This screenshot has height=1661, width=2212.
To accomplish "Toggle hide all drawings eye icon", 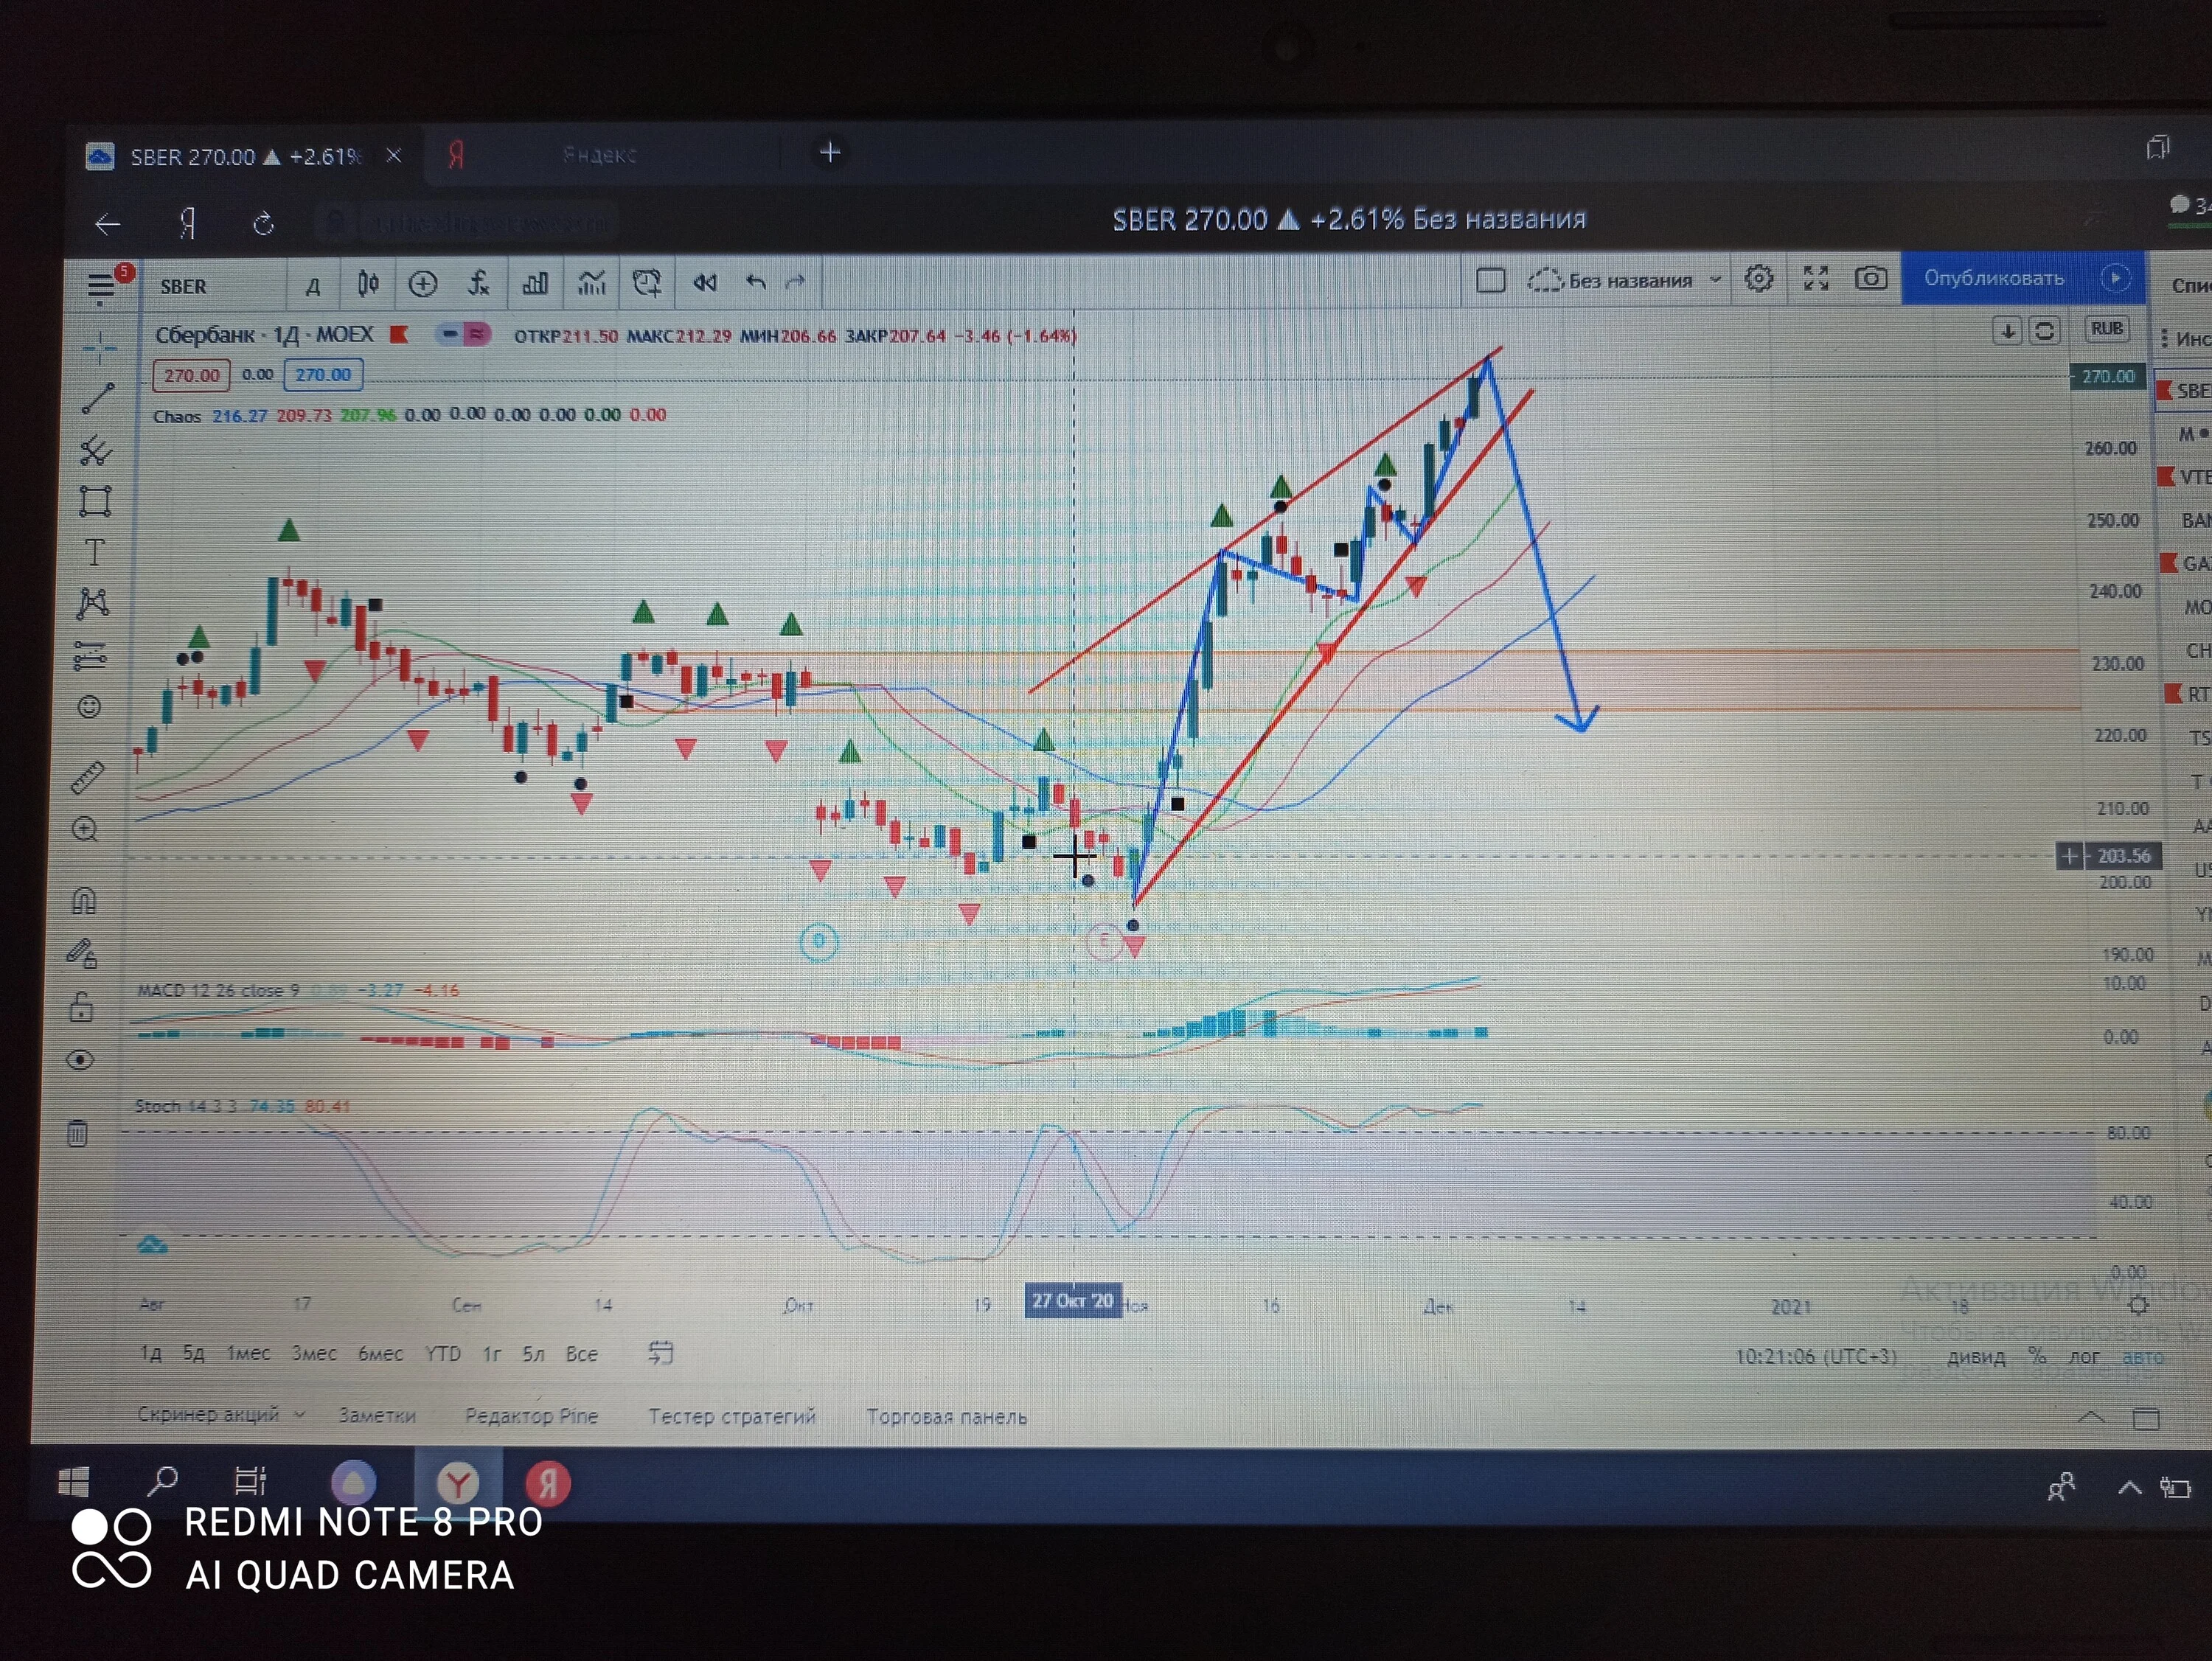I will [80, 1060].
